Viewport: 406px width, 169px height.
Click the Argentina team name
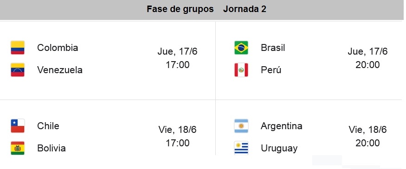click(282, 126)
